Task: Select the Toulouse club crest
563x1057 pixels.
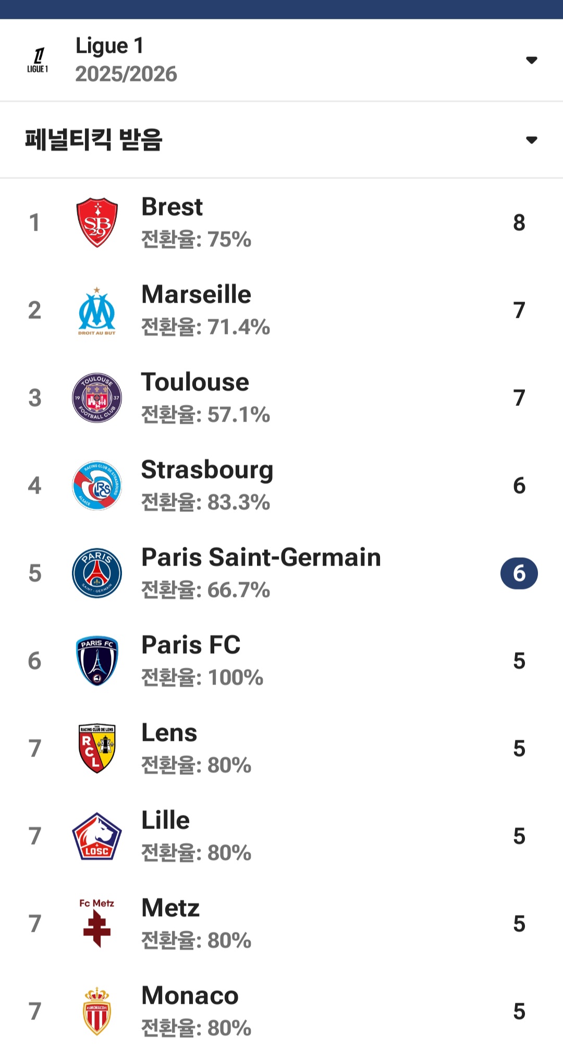Action: click(97, 398)
